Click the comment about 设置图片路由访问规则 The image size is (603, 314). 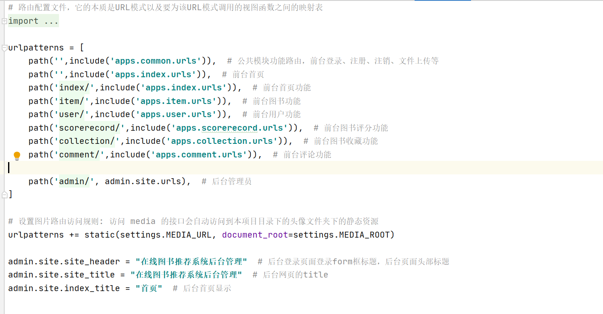pos(194,221)
